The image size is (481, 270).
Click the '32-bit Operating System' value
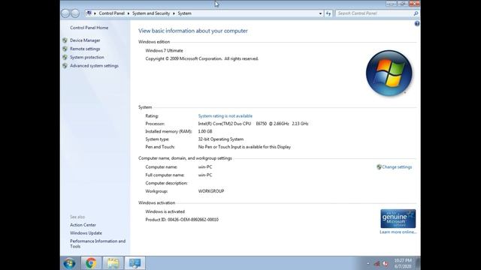point(221,139)
